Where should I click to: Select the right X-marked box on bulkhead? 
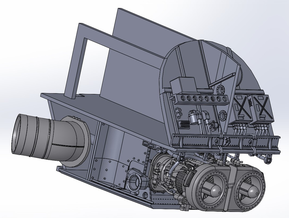click(262, 109)
